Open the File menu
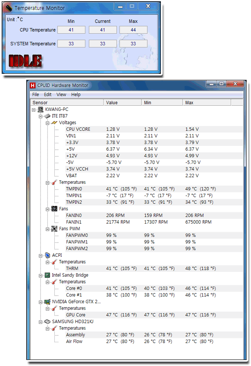 35,95
